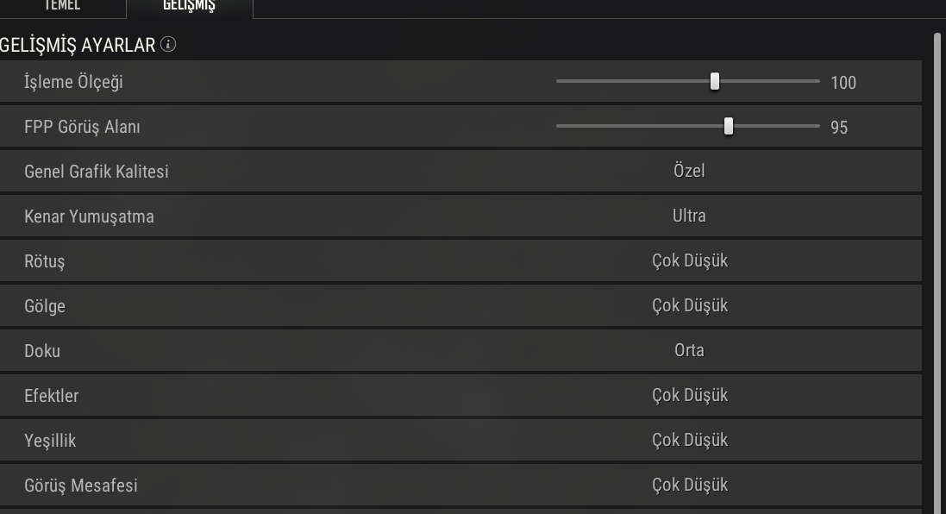Click the Genel Grafik Kalitesi label
The height and width of the screenshot is (514, 946).
tap(97, 172)
